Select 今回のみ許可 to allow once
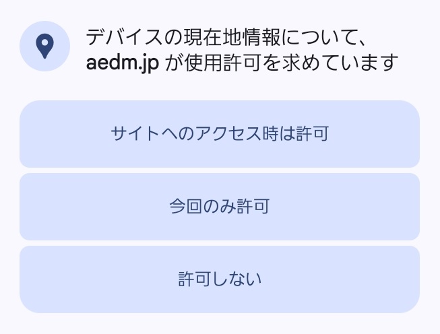This screenshot has width=440, height=334. point(220,207)
